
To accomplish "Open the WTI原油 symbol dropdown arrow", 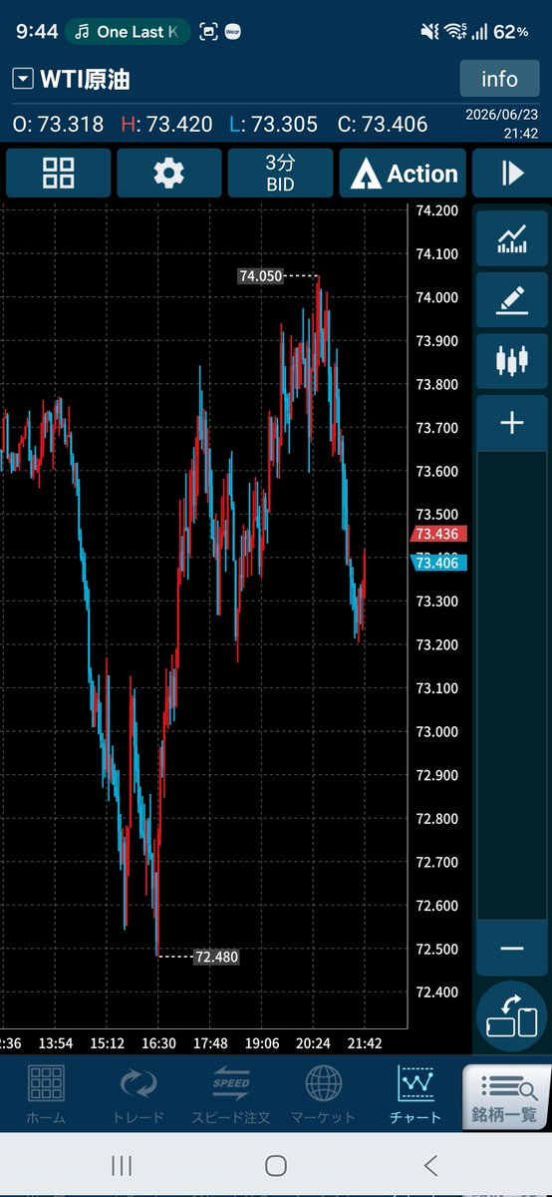I will tap(23, 79).
